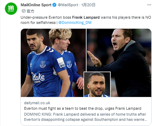Click the blond player's face in the photo

65,43
